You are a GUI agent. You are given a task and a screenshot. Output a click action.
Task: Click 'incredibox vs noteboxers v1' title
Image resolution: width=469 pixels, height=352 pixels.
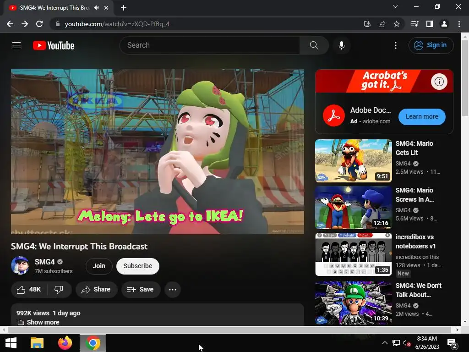coord(416,242)
